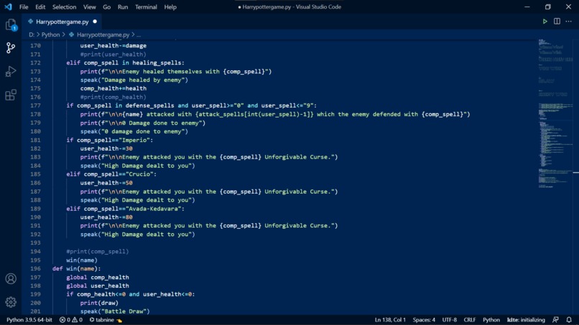Image resolution: width=579 pixels, height=325 pixels.
Task: Open the Run and Debug view
Action: 11,71
